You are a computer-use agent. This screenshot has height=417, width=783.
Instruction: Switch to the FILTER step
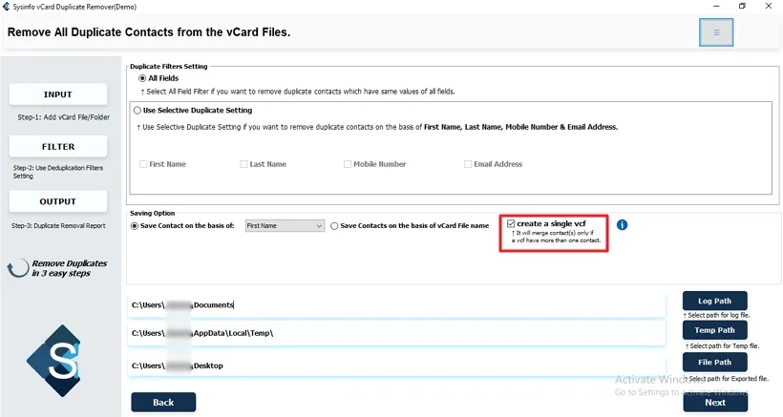pyautogui.click(x=57, y=147)
